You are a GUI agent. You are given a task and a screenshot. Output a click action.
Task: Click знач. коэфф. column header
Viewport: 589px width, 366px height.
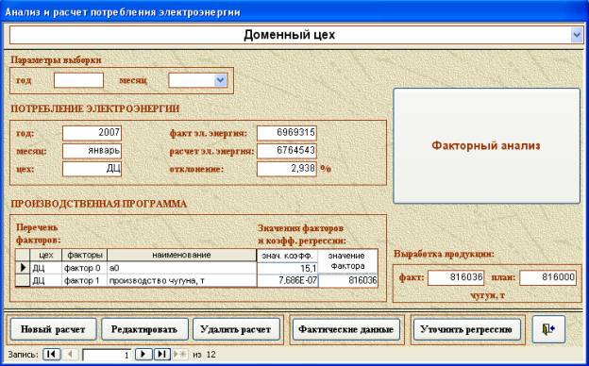coord(287,256)
